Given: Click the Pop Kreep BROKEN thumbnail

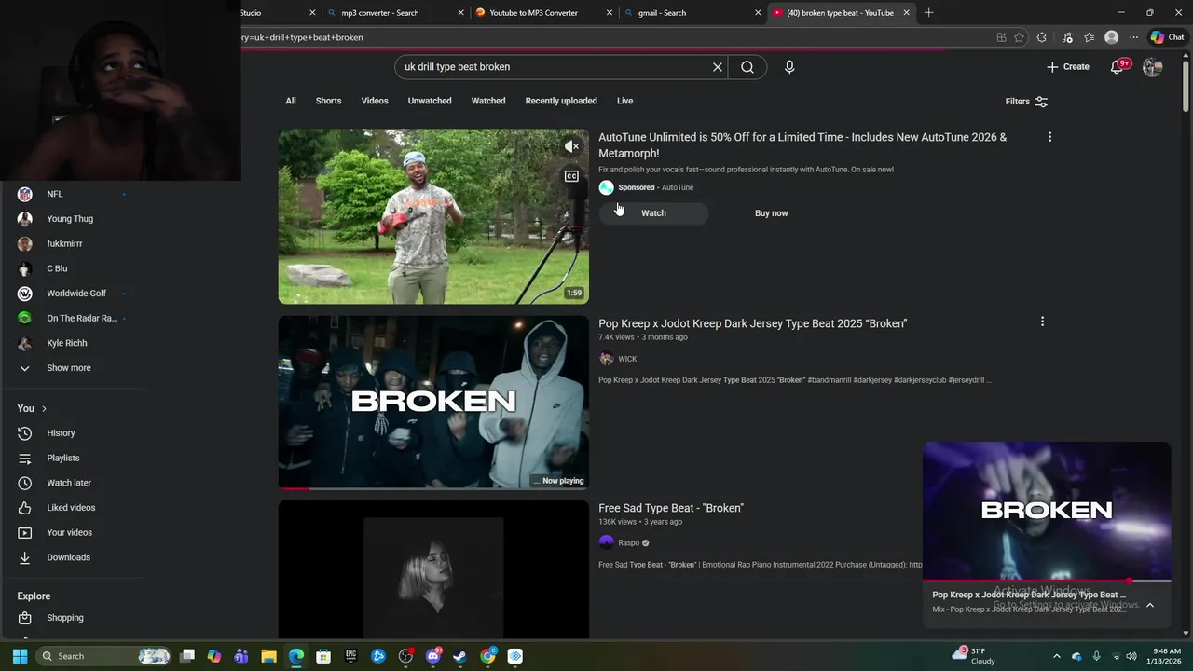Looking at the screenshot, I should coord(433,401).
